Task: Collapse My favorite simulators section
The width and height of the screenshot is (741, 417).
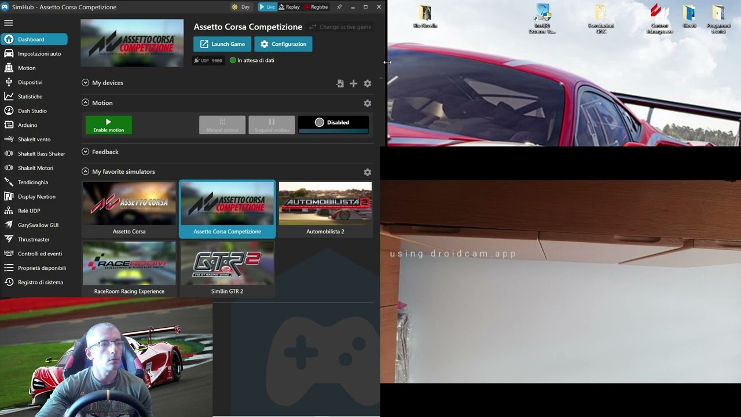Action: (86, 171)
